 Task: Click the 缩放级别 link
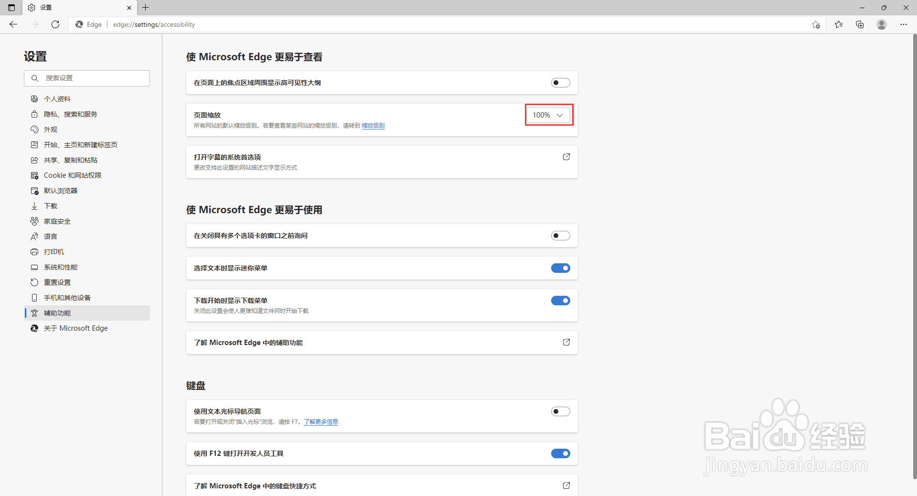point(373,126)
